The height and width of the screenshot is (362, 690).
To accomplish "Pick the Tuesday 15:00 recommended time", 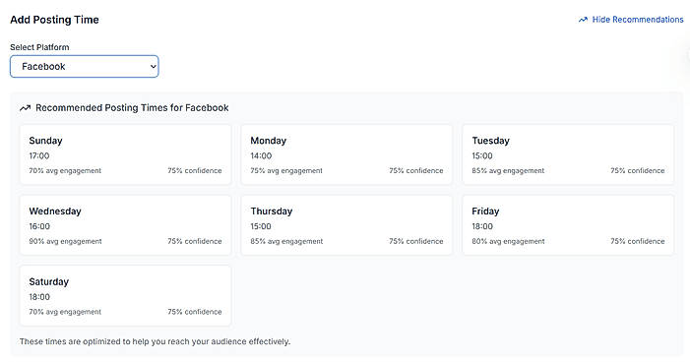I will pyautogui.click(x=568, y=154).
